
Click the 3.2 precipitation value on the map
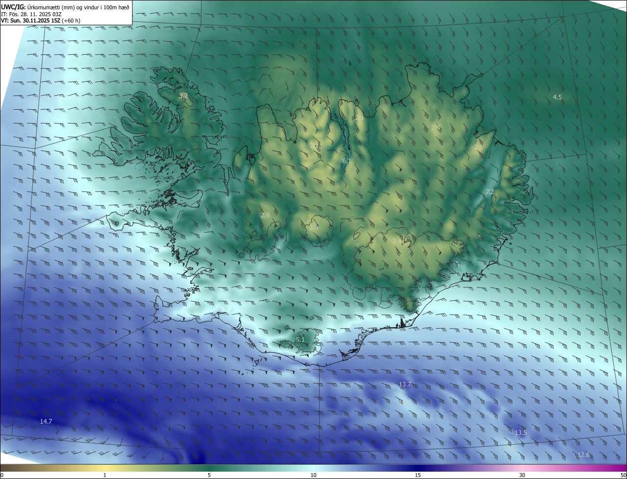point(183,96)
